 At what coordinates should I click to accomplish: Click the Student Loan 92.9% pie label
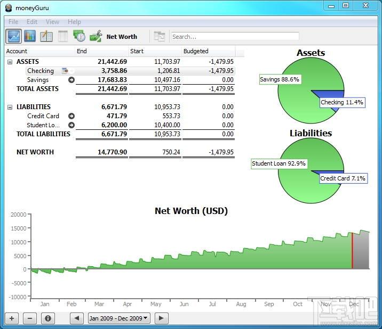[x=278, y=163]
